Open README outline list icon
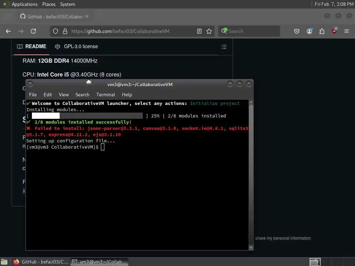Image resolution: width=355 pixels, height=266 pixels. [224, 47]
